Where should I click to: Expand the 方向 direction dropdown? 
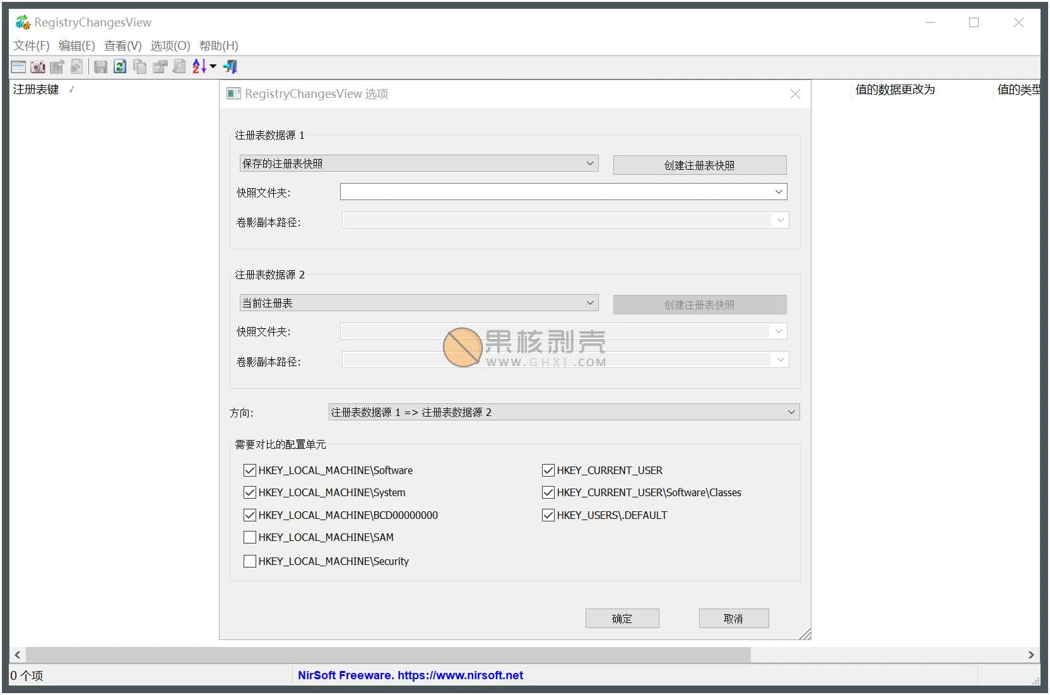[564, 412]
